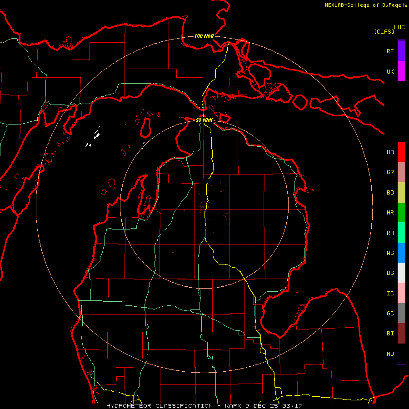Click the BI brown legend swatch
Viewport: 409px width, 409px height.
pyautogui.click(x=401, y=334)
